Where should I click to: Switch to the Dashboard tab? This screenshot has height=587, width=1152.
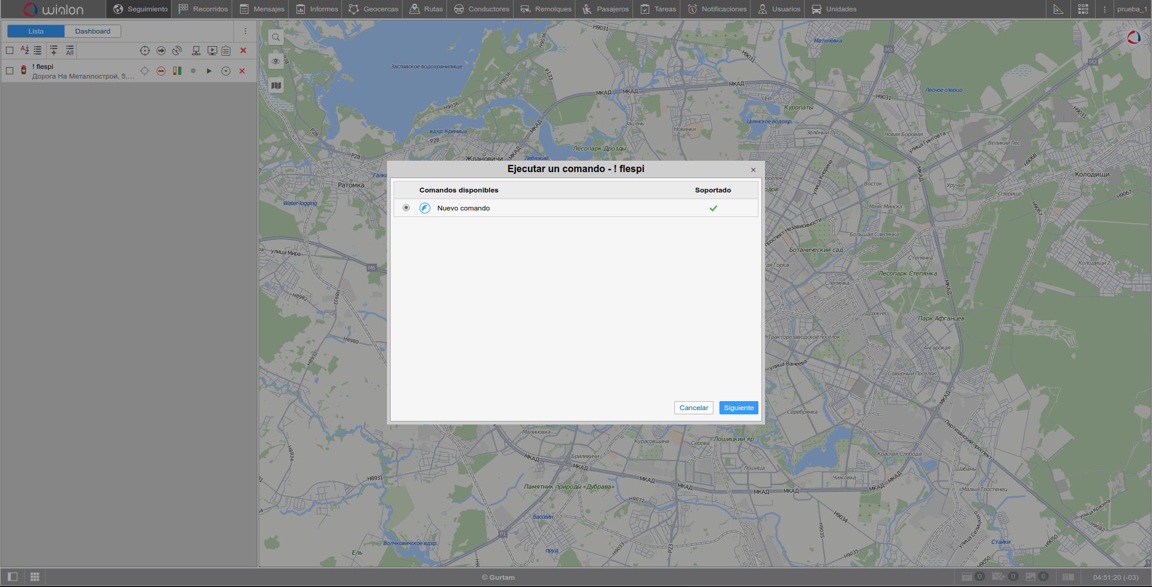(92, 31)
